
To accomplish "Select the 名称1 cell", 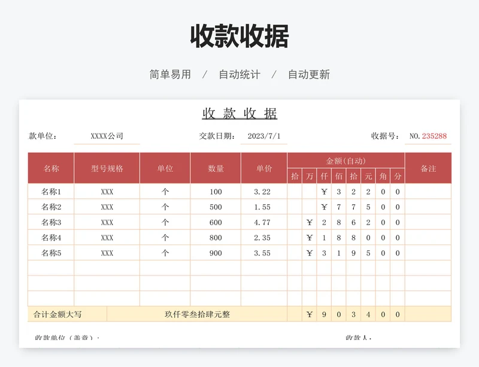I will [51, 192].
